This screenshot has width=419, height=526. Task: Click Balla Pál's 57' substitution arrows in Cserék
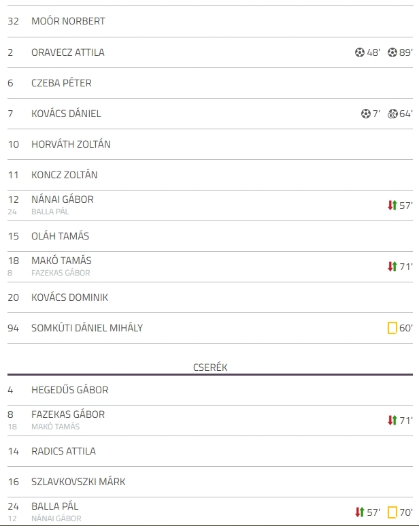(x=360, y=512)
